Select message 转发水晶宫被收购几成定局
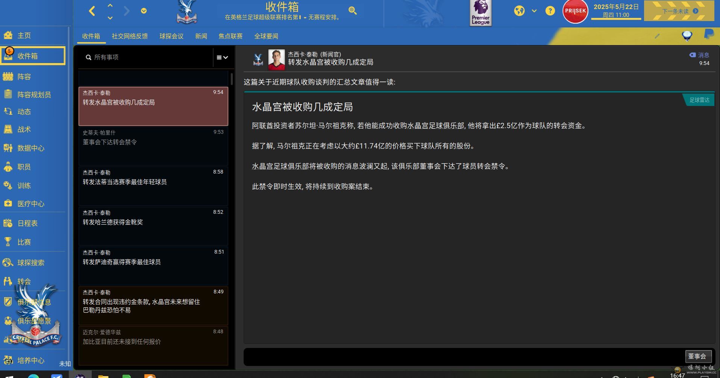This screenshot has width=720, height=378. click(153, 106)
